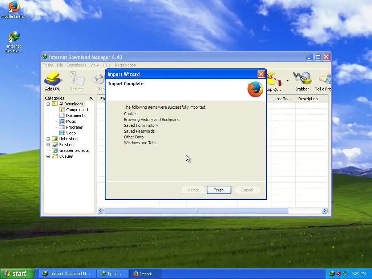
Task: Select the Finished category
Action: tap(66, 145)
